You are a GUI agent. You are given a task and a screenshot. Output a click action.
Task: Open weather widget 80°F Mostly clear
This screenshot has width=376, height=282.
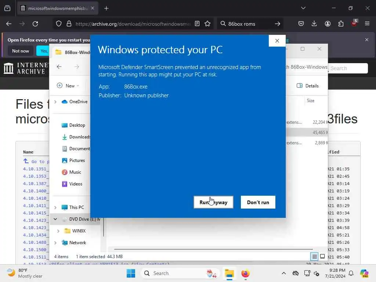tap(24, 273)
